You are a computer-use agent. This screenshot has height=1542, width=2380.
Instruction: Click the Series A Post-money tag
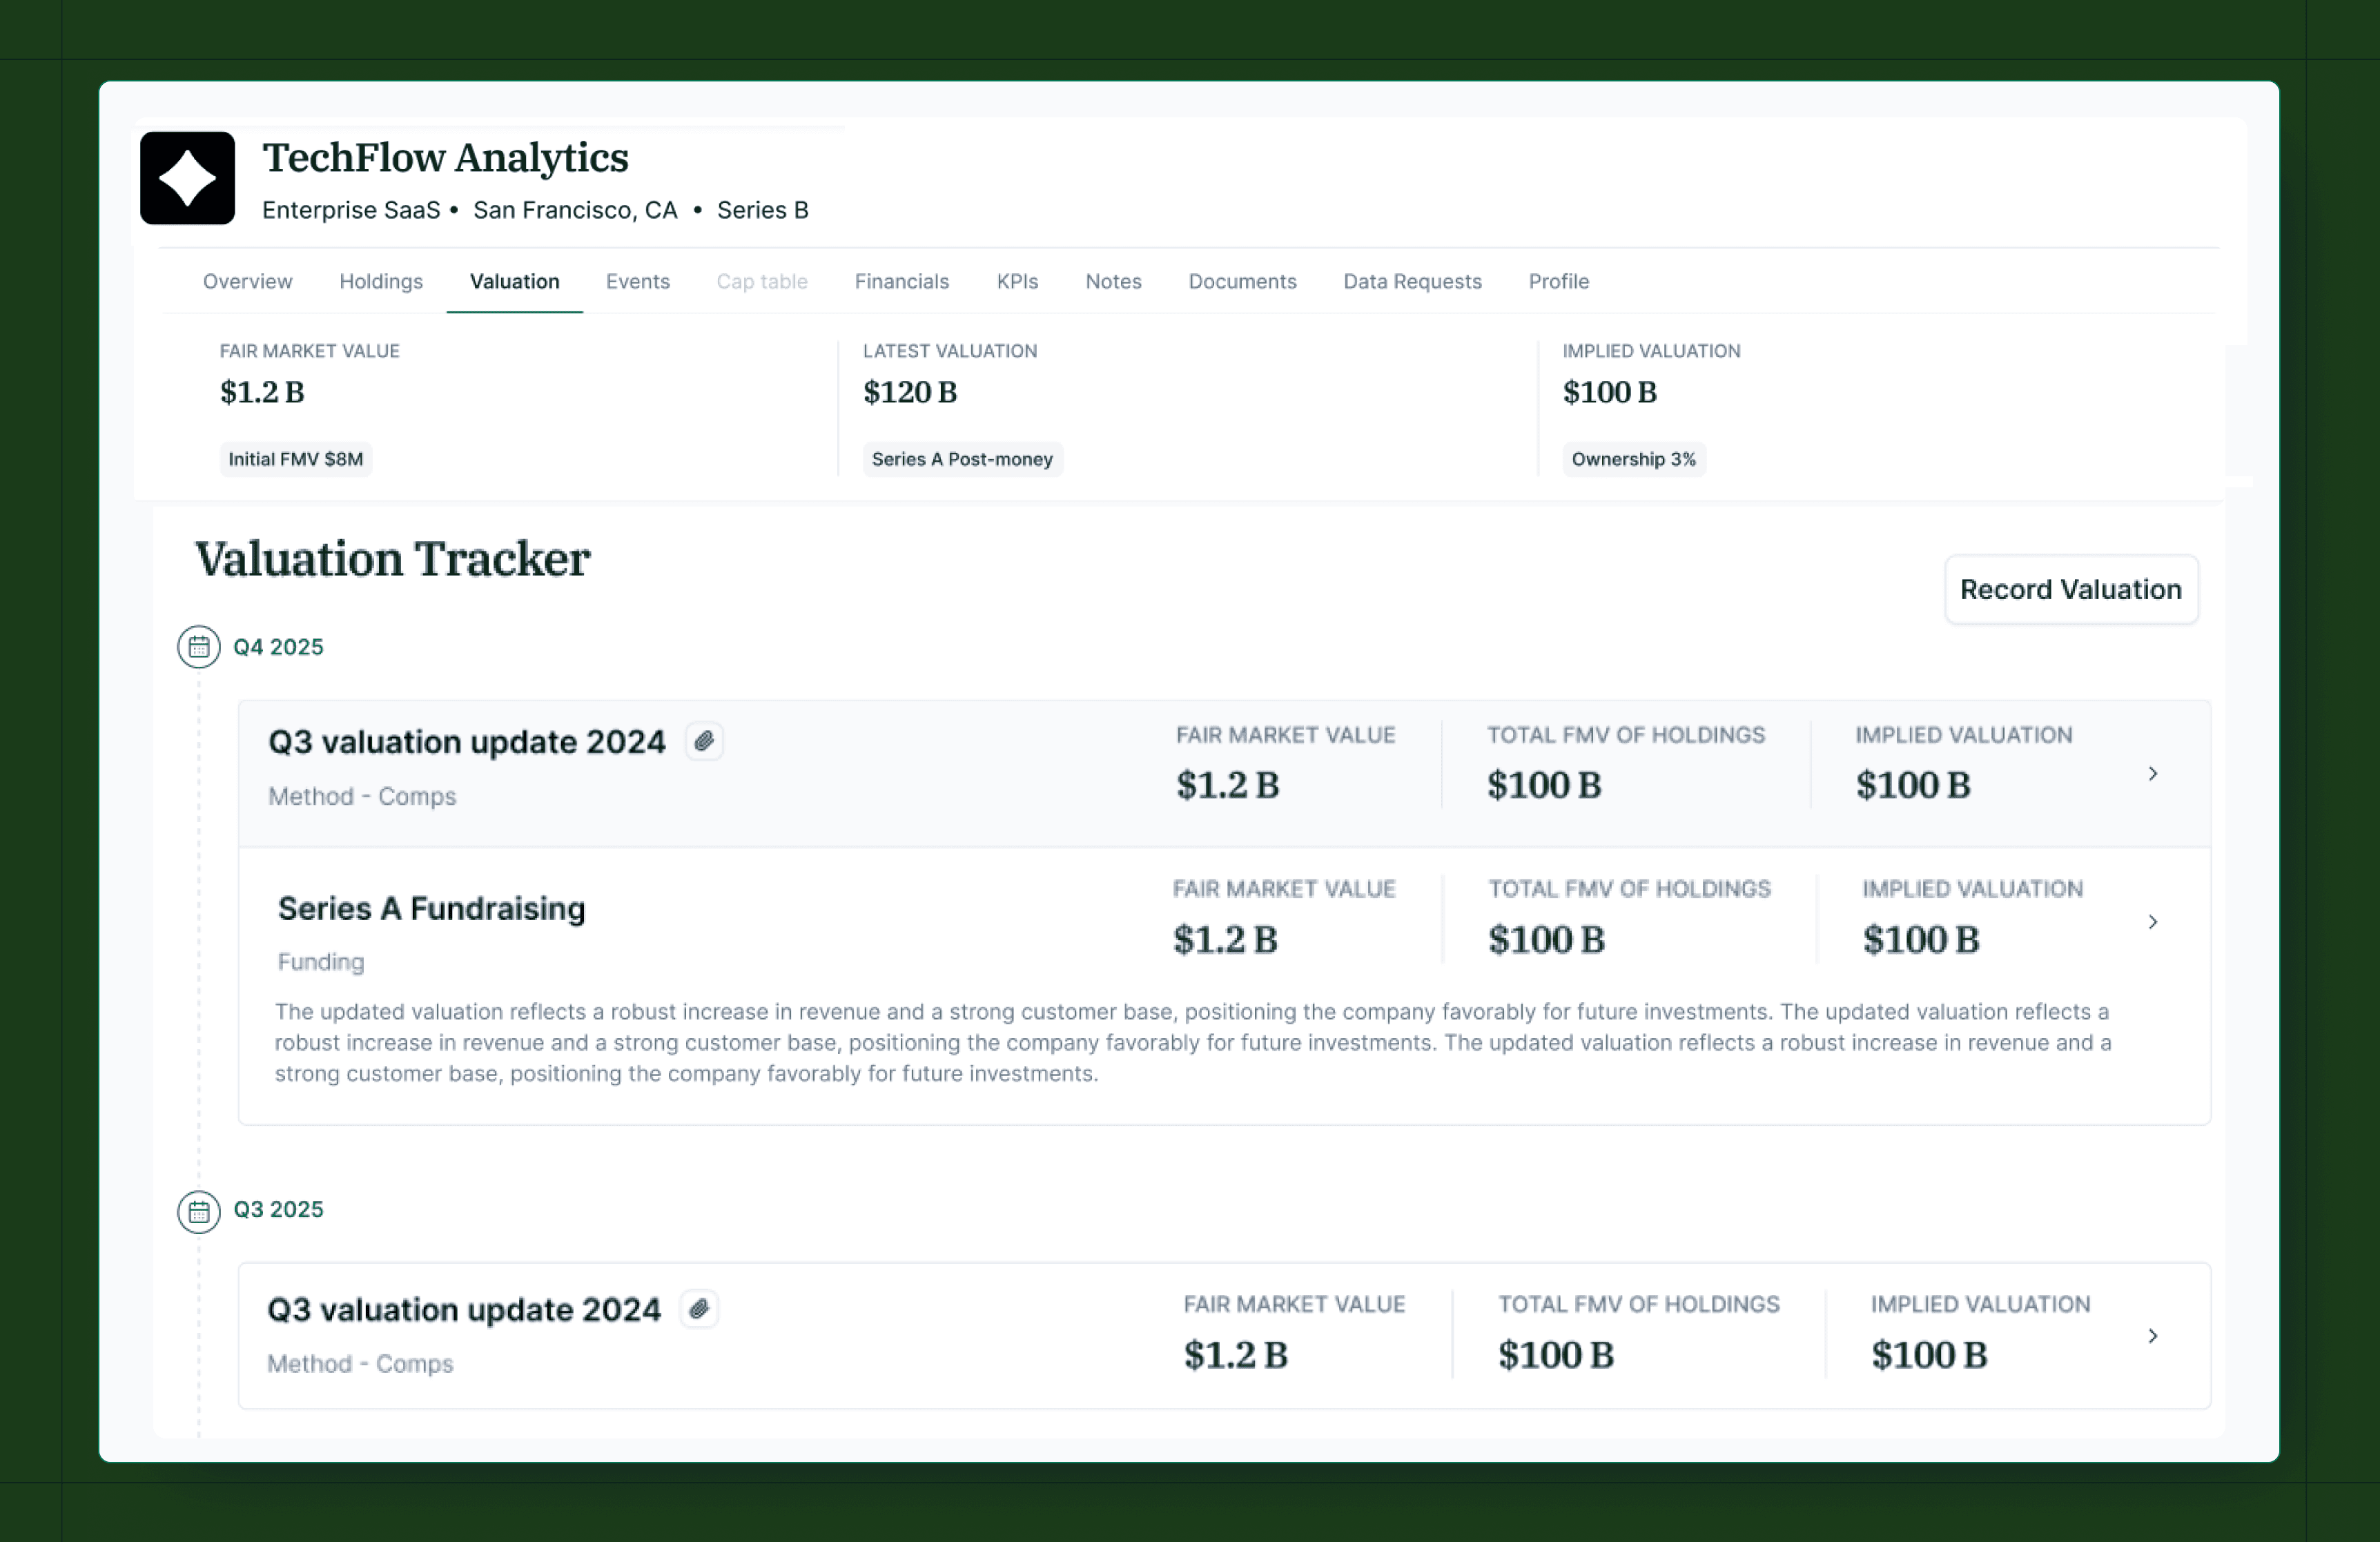point(961,459)
